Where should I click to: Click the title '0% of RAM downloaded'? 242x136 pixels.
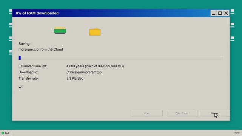[37, 13]
